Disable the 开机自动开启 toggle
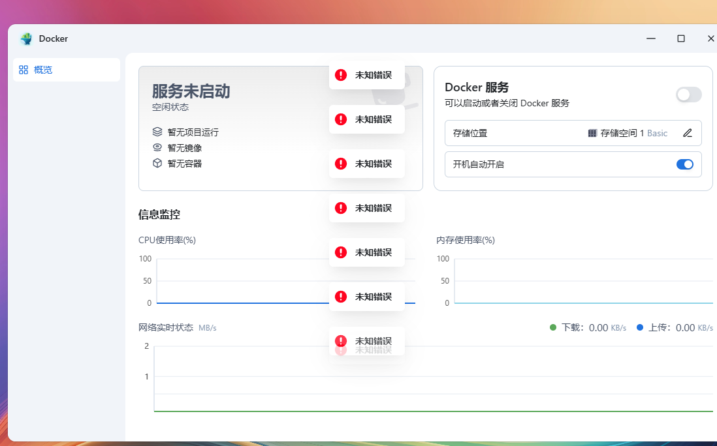717x446 pixels. (x=684, y=164)
